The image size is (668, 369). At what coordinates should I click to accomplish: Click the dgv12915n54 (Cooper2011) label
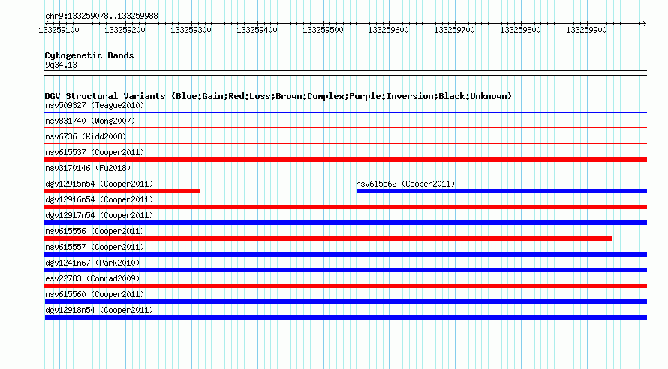point(99,184)
